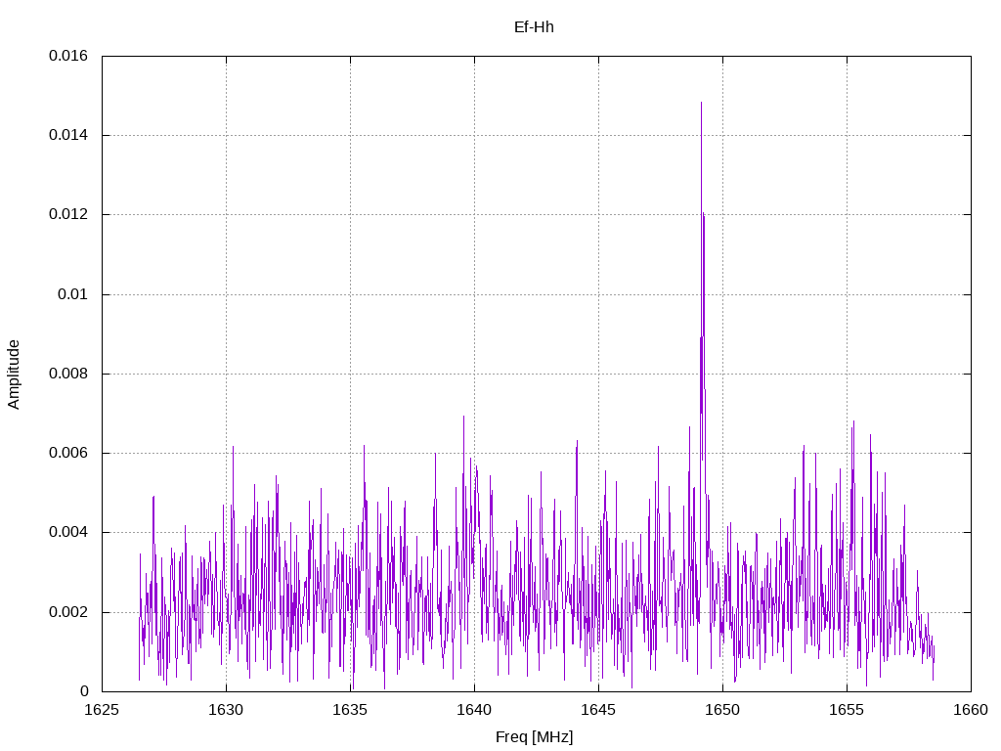Click the y-axis tick label 0.012

(68, 214)
